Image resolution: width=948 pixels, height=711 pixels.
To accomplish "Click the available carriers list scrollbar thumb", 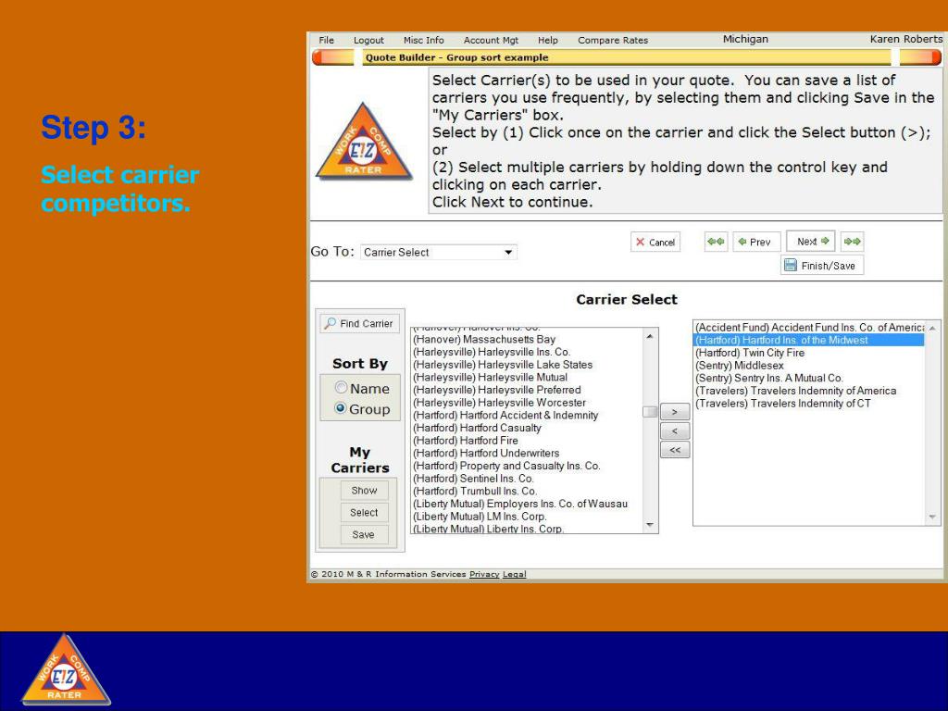I will 650,412.
